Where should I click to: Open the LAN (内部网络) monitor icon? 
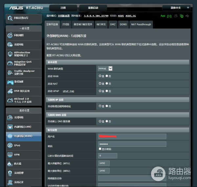(x=10, y=127)
